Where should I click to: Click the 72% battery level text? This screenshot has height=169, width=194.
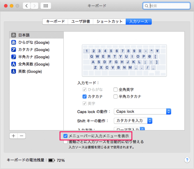coord(61,161)
